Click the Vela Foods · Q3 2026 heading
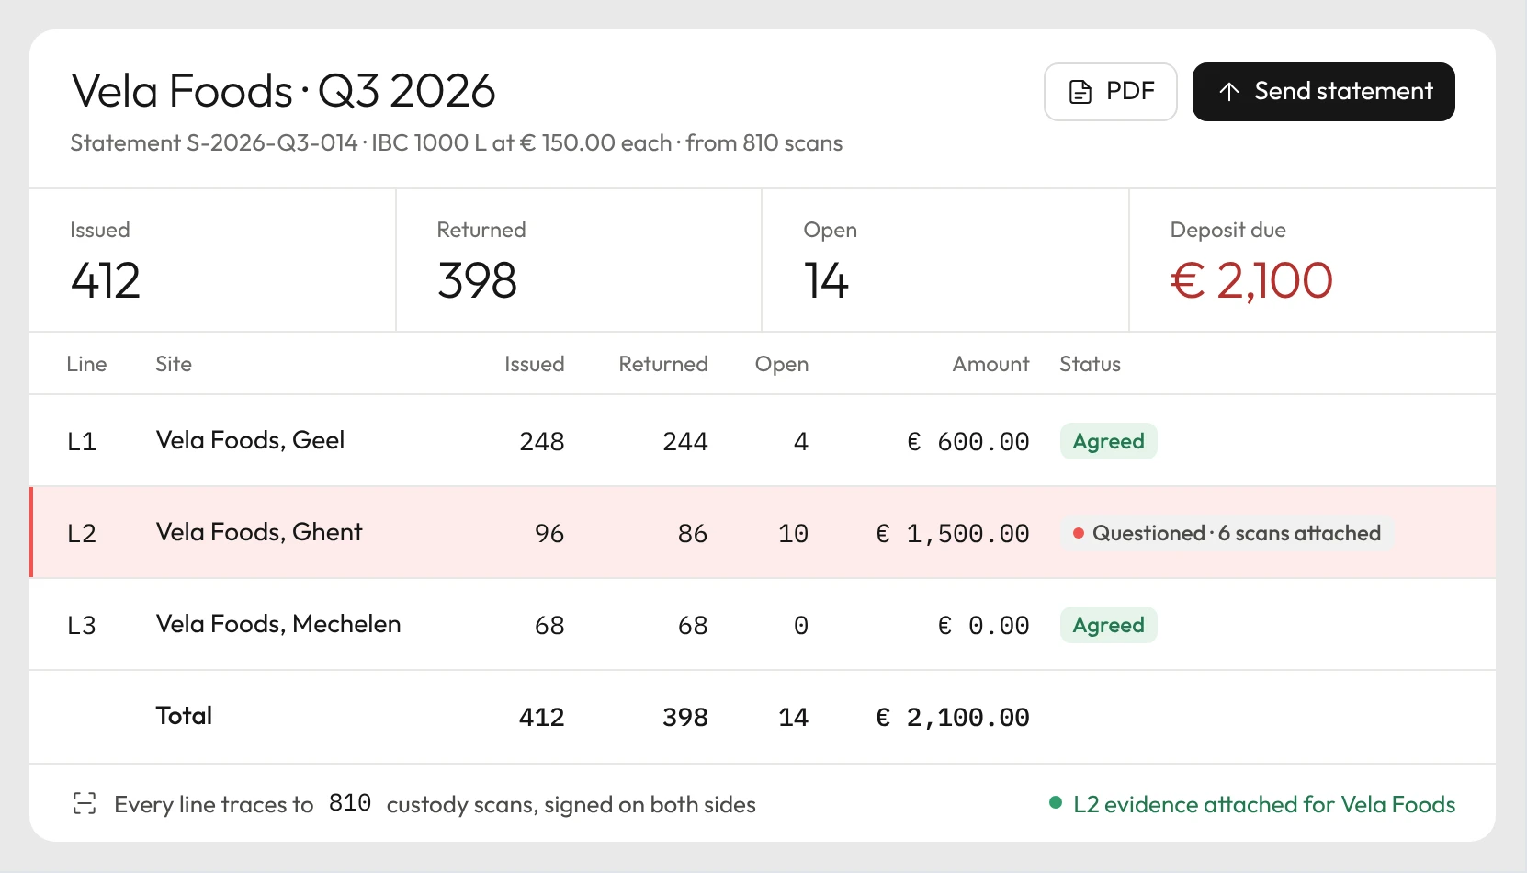 [283, 91]
